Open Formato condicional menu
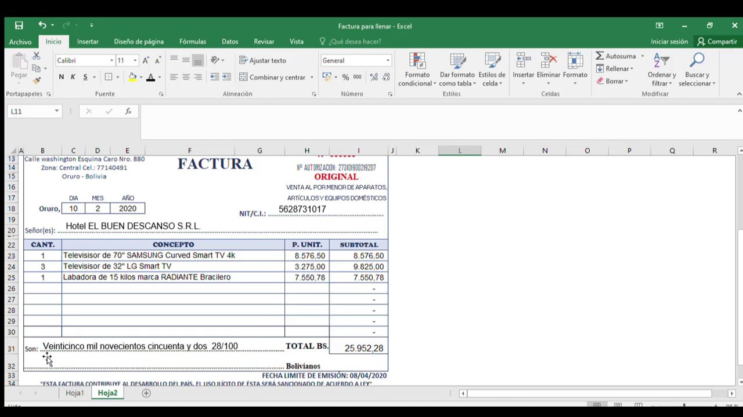 coord(417,69)
